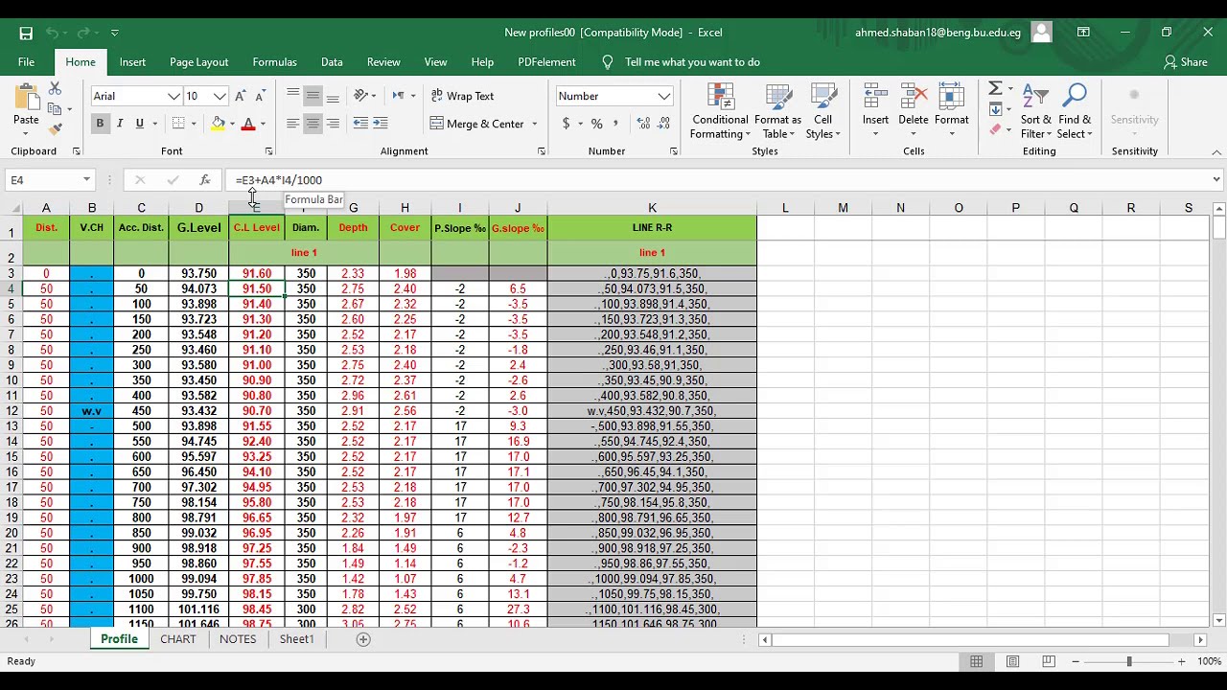Viewport: 1227px width, 690px height.
Task: Click inside the formula bar text
Action: click(x=279, y=180)
